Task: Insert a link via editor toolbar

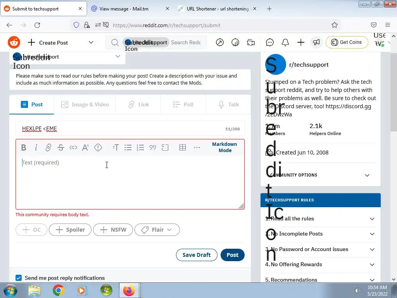Action: [48, 147]
